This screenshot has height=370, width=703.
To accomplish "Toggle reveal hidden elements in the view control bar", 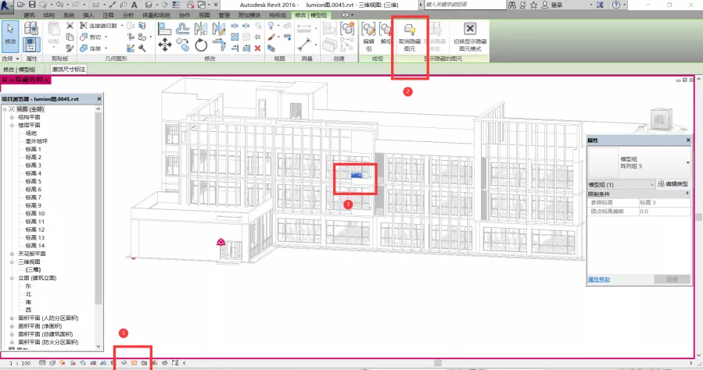I will (133, 363).
